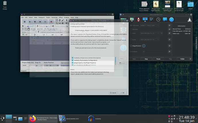Stop playback in Audacity toolbar
This screenshot has height=123, width=198.
click(x=35, y=22)
